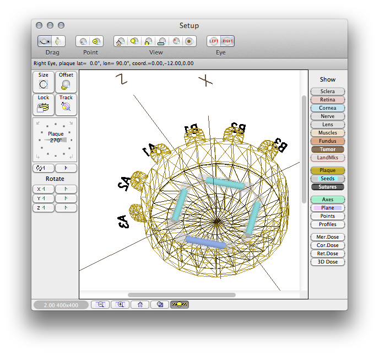Click the home view button in bottom bar
379x354 pixels.
click(140, 304)
